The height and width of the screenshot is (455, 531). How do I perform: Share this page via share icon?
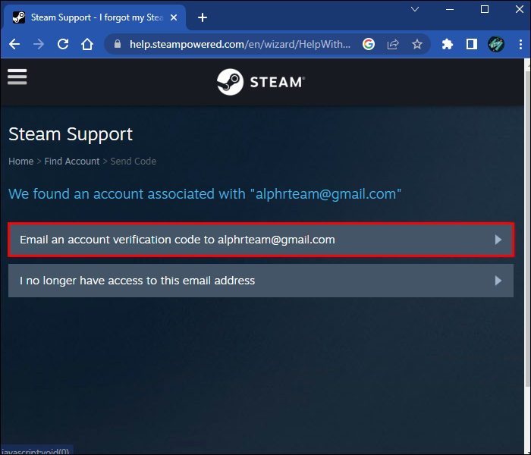coord(393,44)
